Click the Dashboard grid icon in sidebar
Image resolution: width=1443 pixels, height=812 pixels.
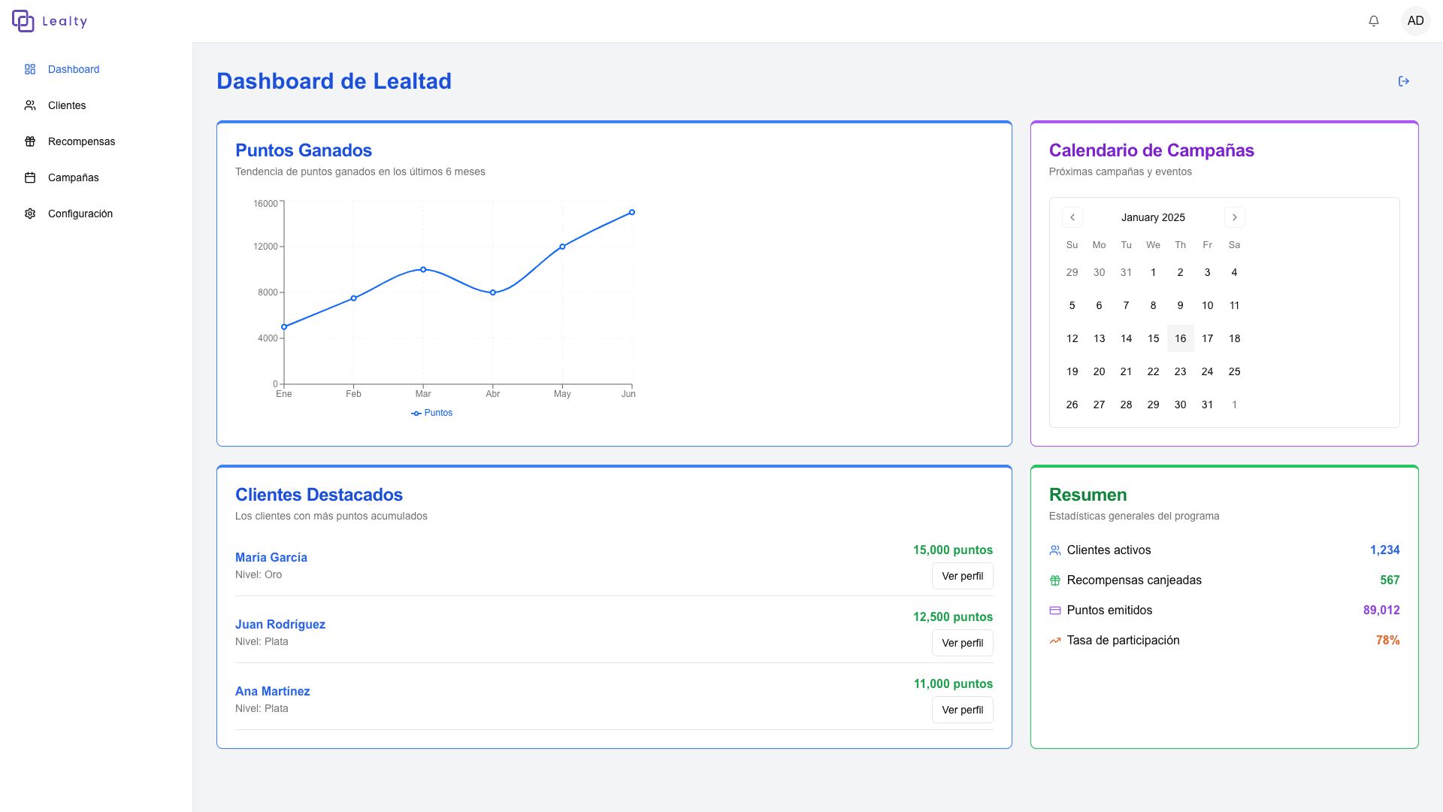click(30, 69)
